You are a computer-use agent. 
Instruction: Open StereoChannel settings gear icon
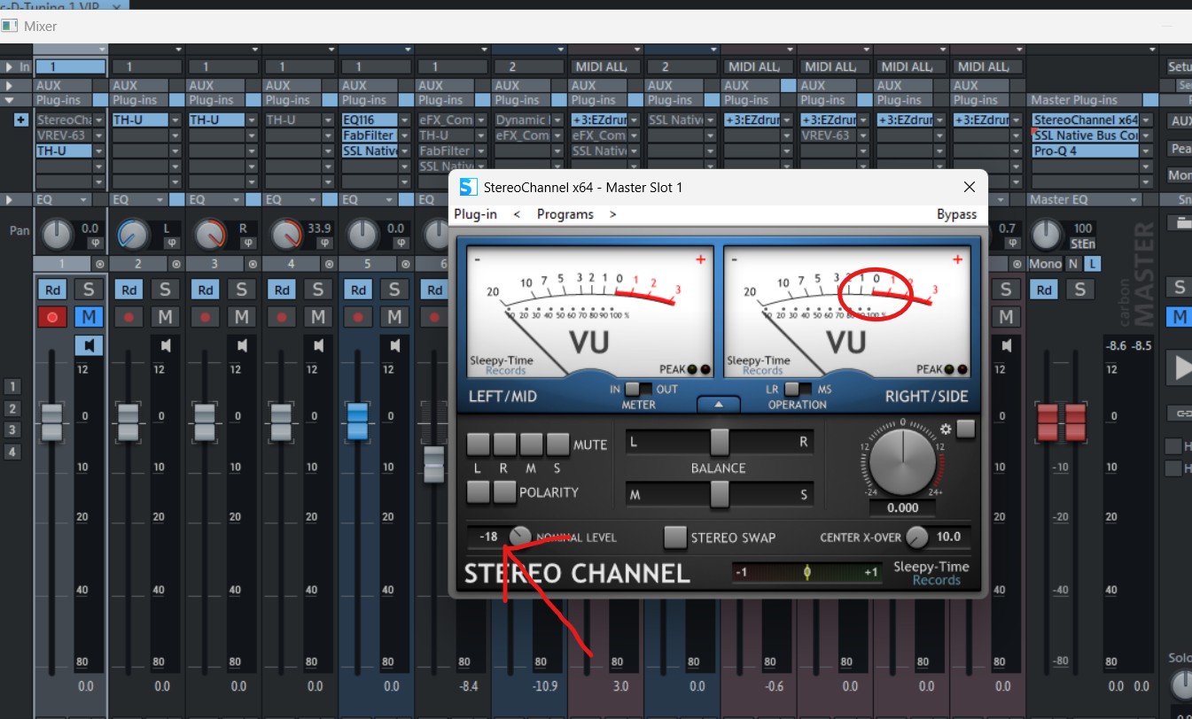pos(946,429)
